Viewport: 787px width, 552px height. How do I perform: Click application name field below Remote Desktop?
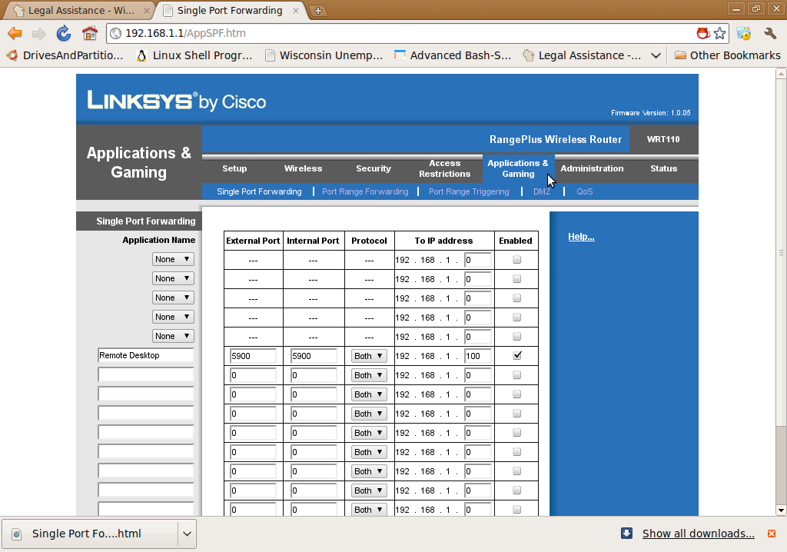[x=145, y=374]
